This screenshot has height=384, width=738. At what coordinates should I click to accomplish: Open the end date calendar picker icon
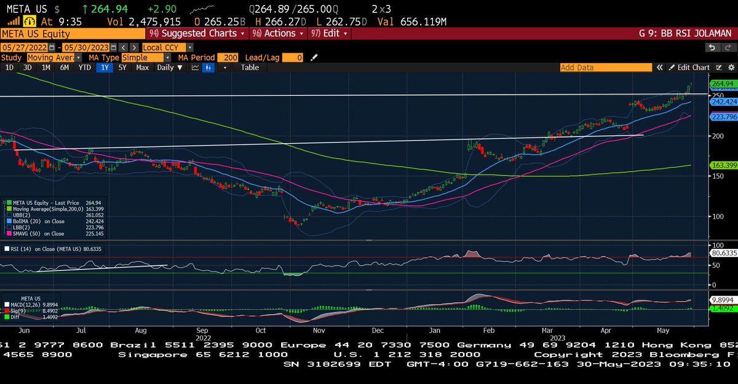click(113, 47)
